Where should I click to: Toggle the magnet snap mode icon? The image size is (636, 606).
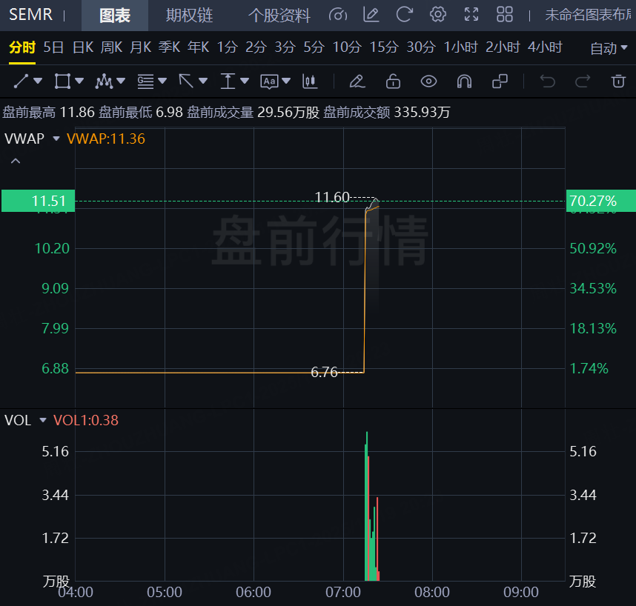pyautogui.click(x=465, y=81)
